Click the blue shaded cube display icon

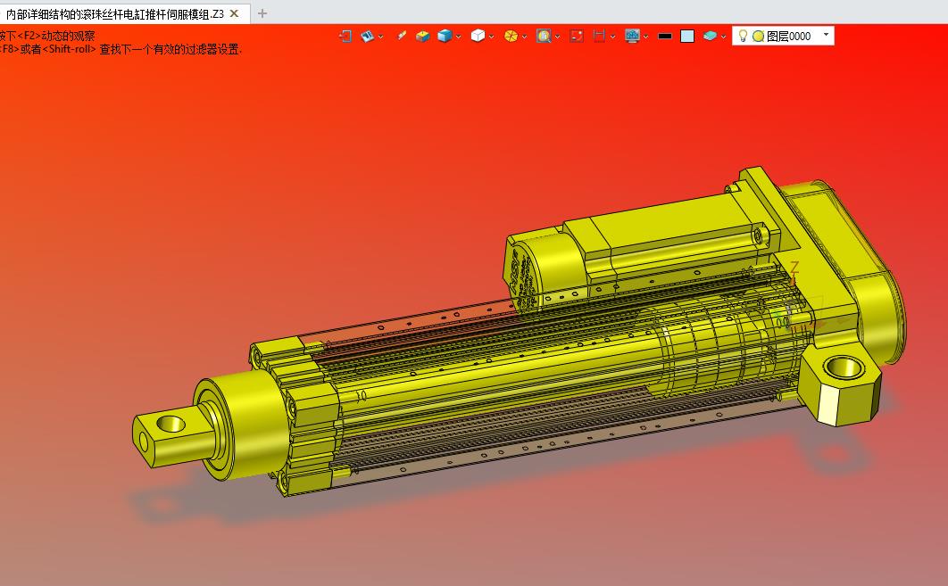click(445, 37)
